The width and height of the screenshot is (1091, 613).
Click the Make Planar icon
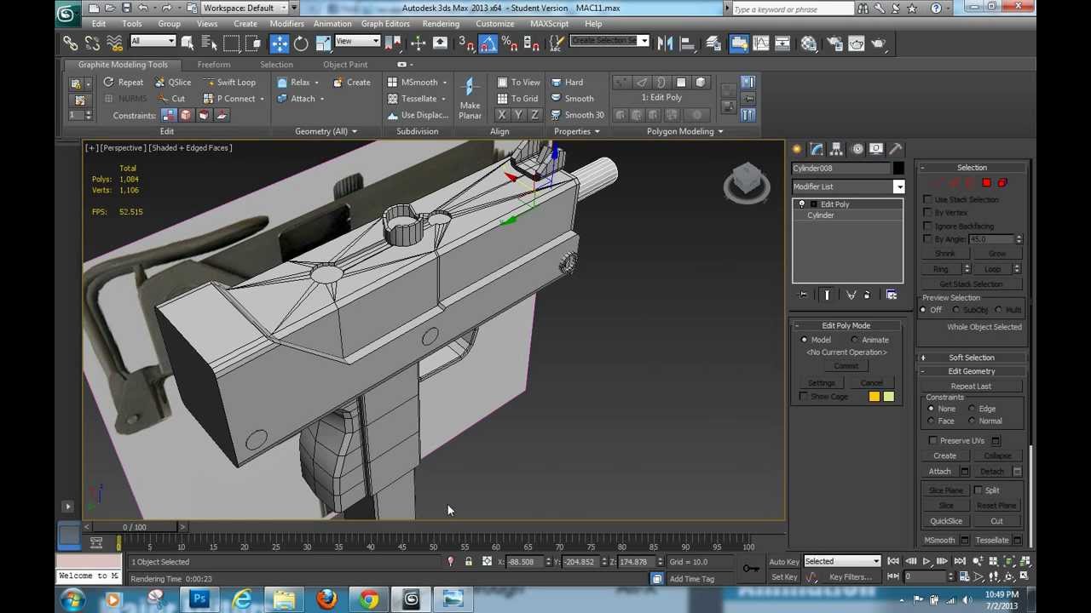pyautogui.click(x=470, y=88)
